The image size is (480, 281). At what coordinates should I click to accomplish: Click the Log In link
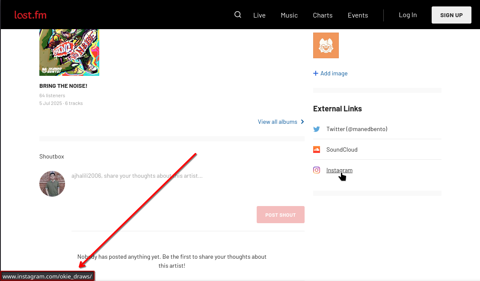point(408,15)
